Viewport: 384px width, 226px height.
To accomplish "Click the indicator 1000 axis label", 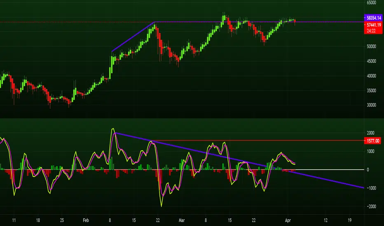I will coord(370,151).
